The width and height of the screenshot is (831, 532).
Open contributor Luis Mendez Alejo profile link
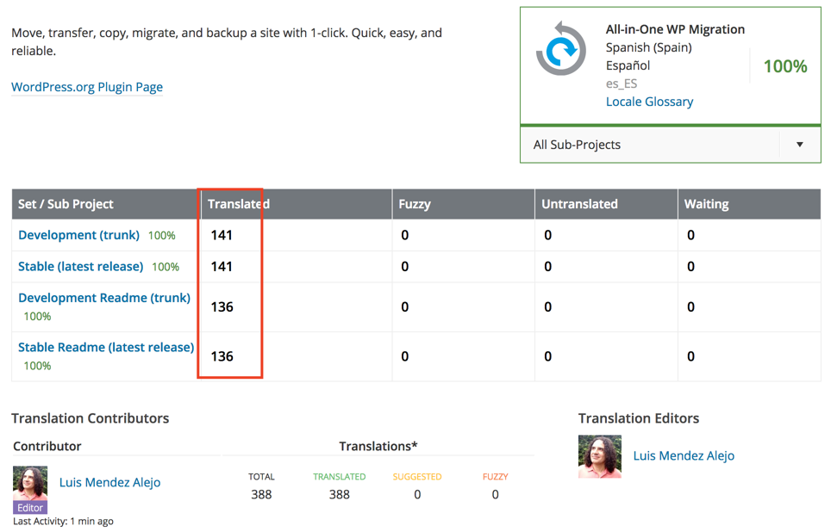coord(109,482)
